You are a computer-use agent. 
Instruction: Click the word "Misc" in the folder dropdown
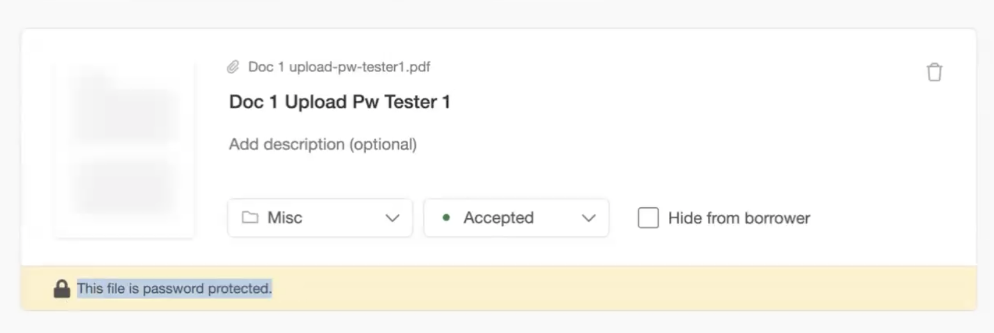(x=285, y=218)
